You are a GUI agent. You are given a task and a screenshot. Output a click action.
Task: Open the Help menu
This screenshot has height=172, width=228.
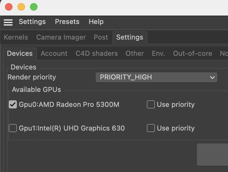(96, 22)
